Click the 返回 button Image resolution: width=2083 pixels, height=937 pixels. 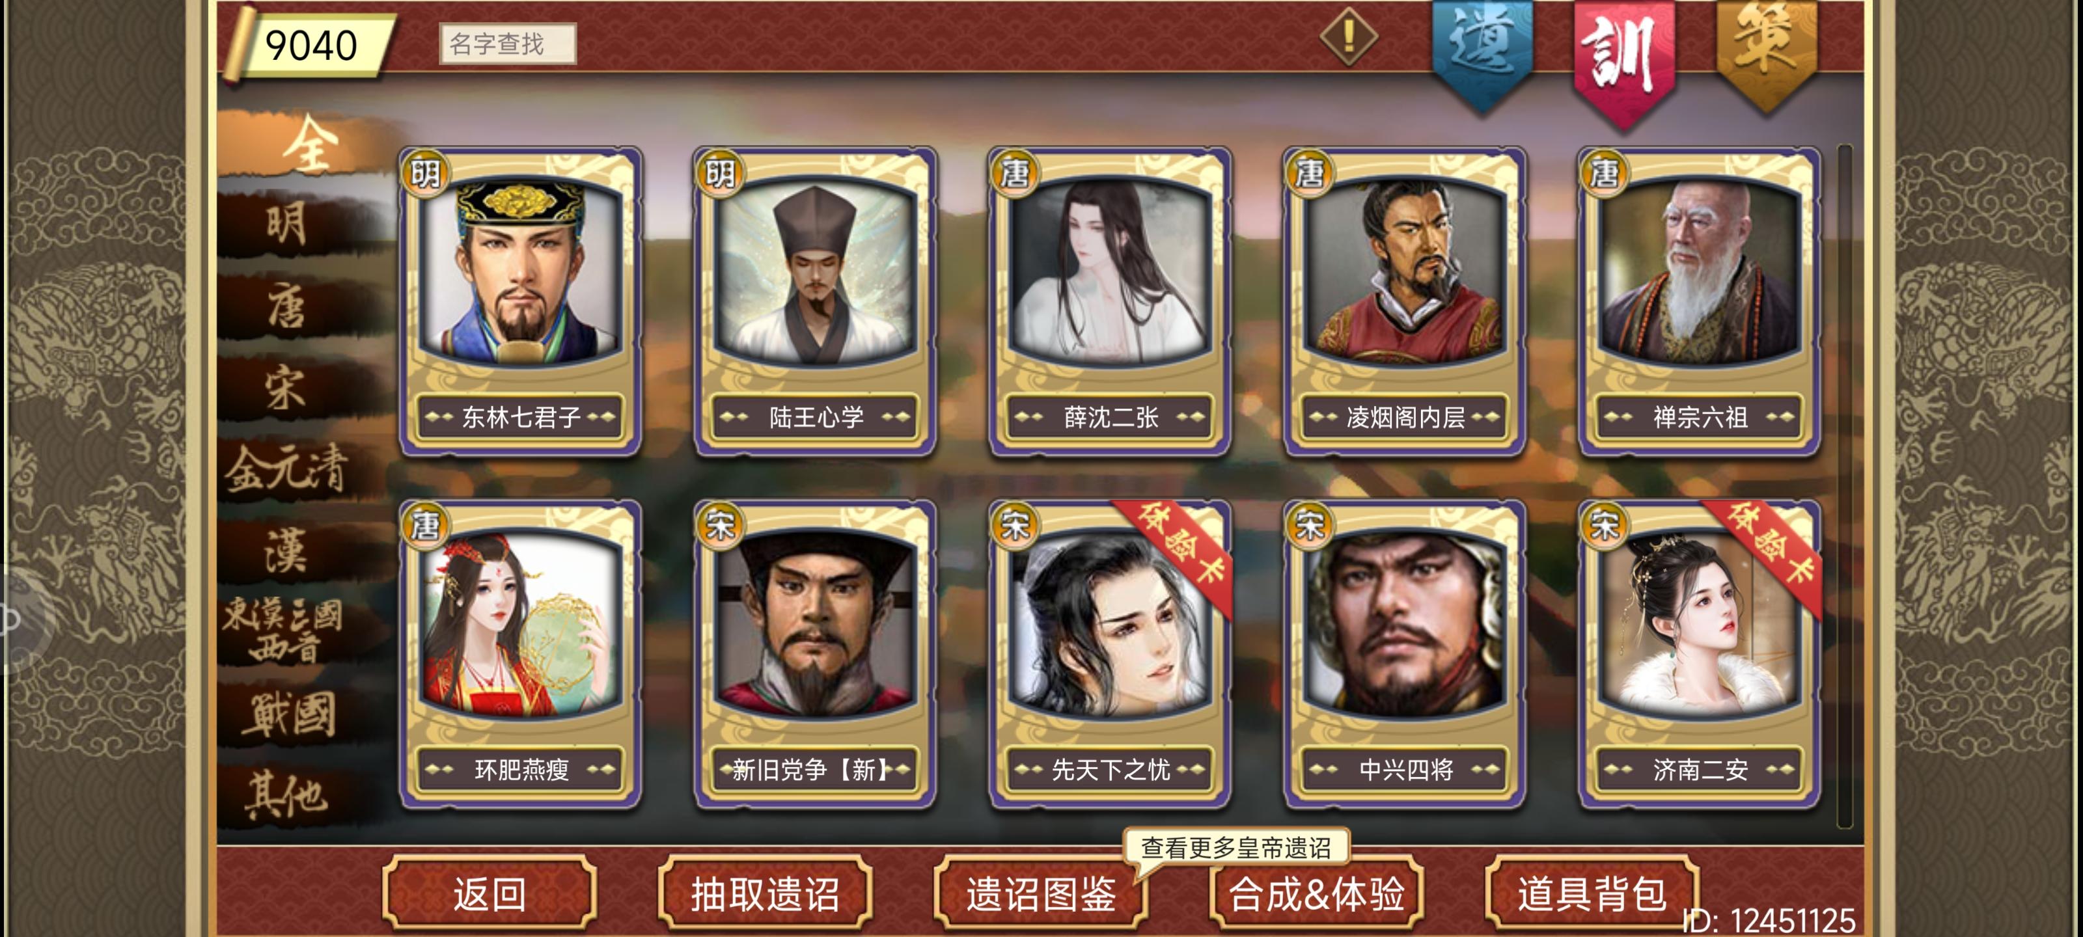coord(490,894)
